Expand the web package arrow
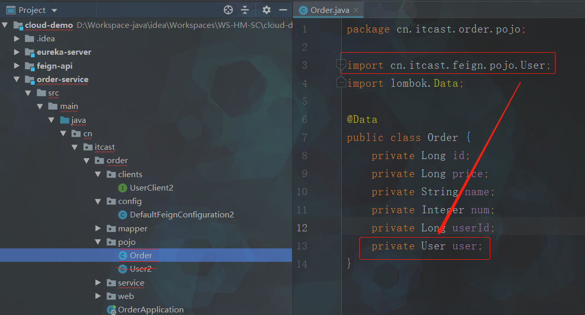The width and height of the screenshot is (585, 315). pyautogui.click(x=98, y=296)
